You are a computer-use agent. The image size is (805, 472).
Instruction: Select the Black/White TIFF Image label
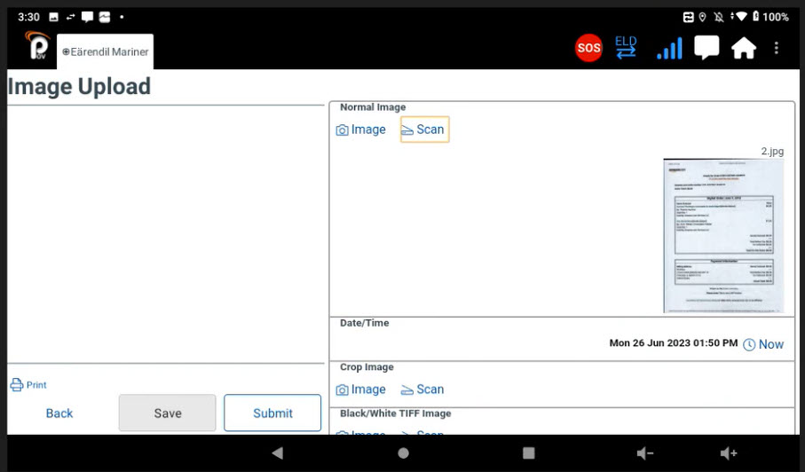point(395,413)
